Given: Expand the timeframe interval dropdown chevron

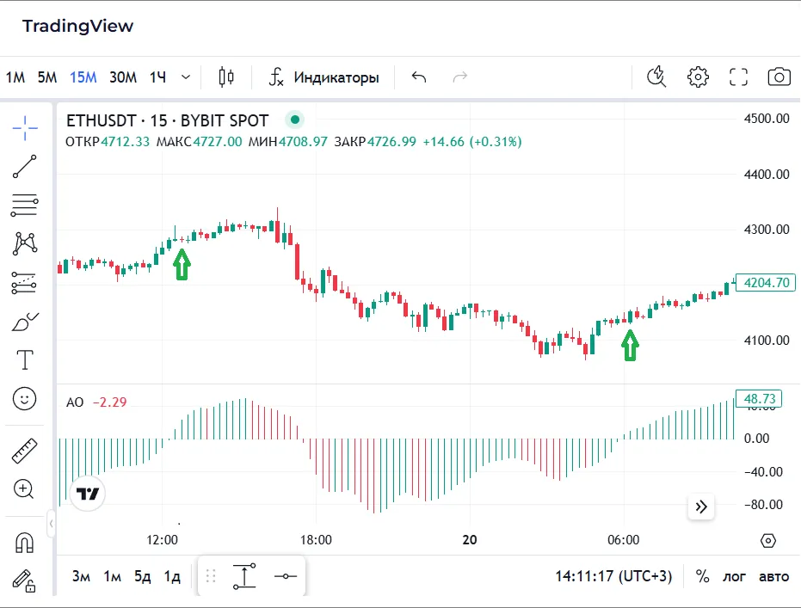Looking at the screenshot, I should pyautogui.click(x=186, y=77).
